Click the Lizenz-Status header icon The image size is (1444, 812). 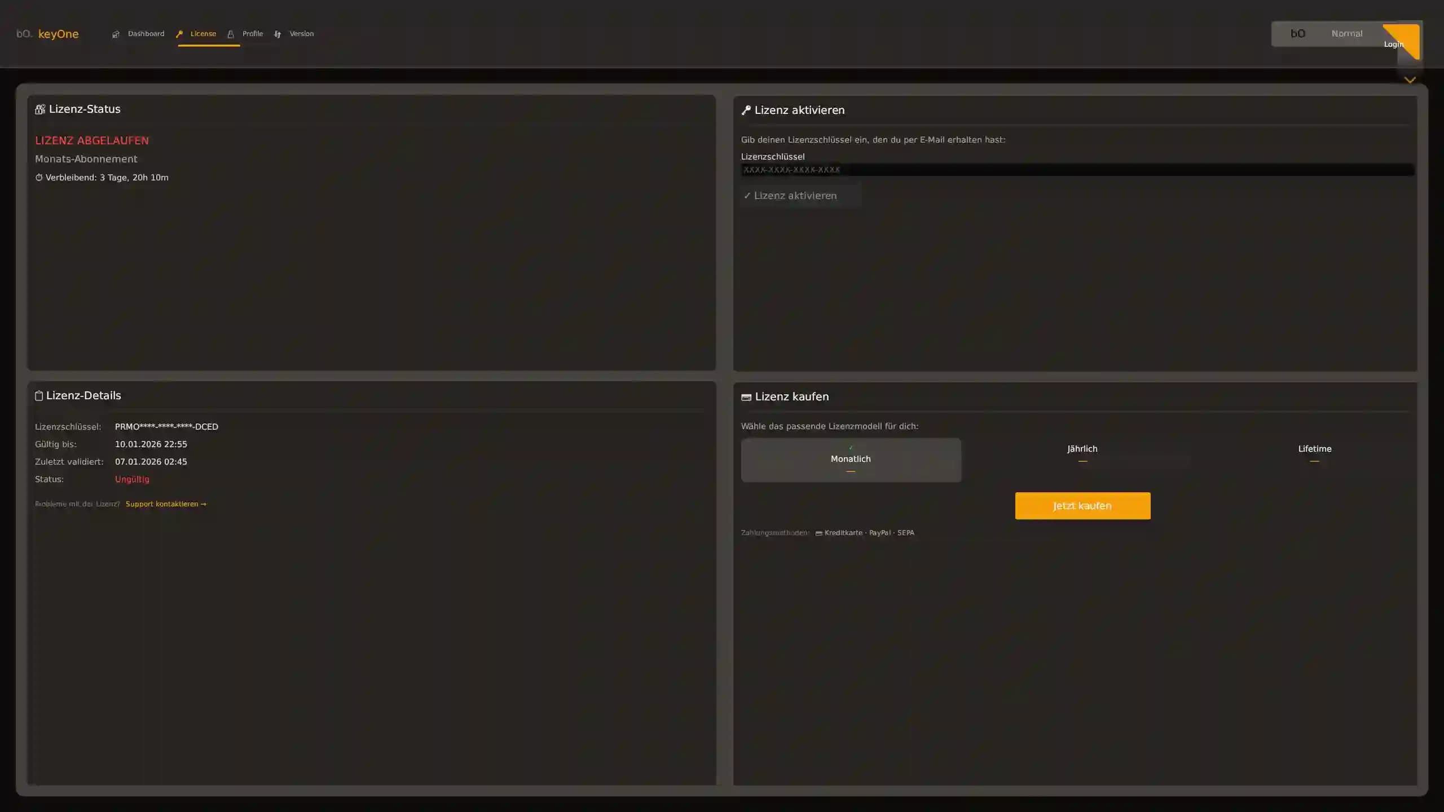tap(40, 109)
